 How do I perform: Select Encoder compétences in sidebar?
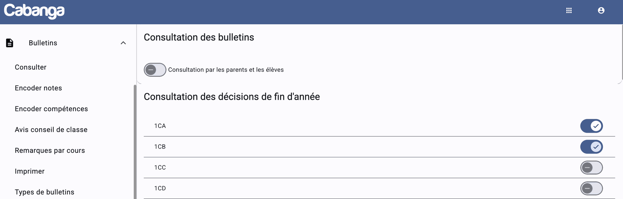point(51,109)
